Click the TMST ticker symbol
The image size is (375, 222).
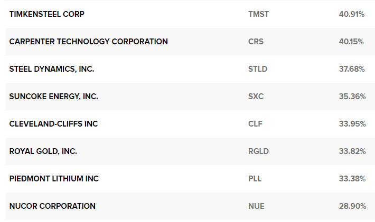point(258,14)
